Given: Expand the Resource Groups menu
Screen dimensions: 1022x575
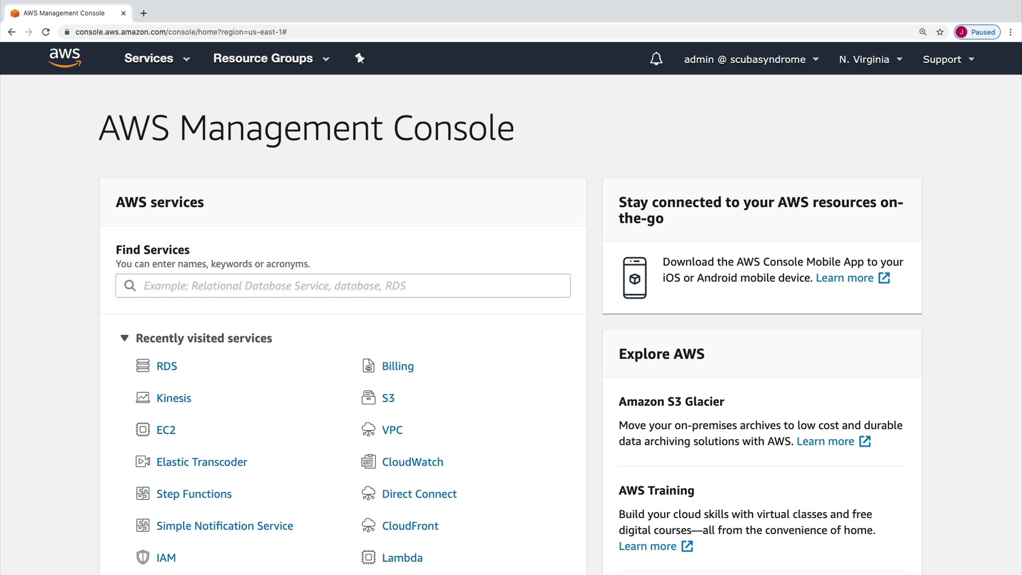Looking at the screenshot, I should click(x=271, y=58).
